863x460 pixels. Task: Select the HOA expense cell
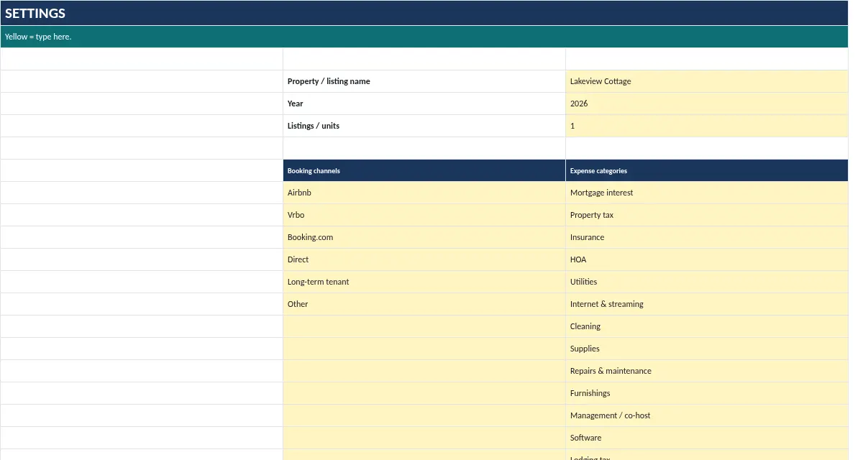point(707,259)
